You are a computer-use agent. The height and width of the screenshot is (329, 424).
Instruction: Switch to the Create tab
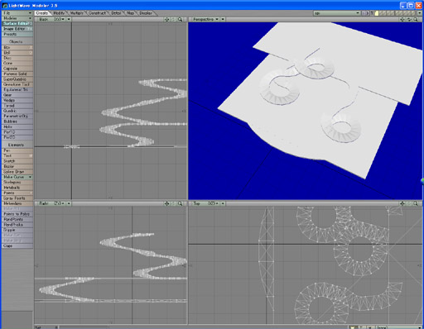pyautogui.click(x=42, y=13)
